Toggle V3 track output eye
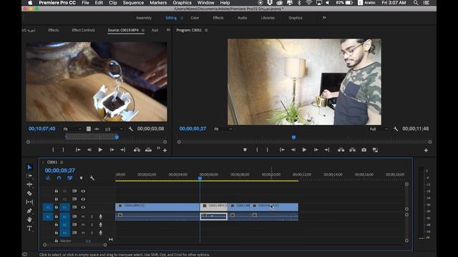Viewport: 458px width, 257px height. pyautogui.click(x=83, y=191)
